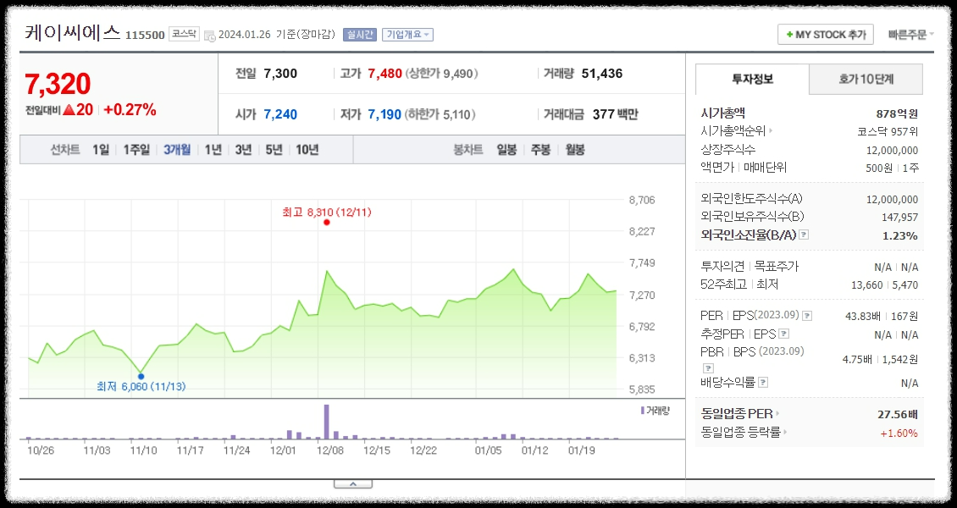Switch to the 호가10단계 tab
The height and width of the screenshot is (508, 957).
click(x=866, y=79)
